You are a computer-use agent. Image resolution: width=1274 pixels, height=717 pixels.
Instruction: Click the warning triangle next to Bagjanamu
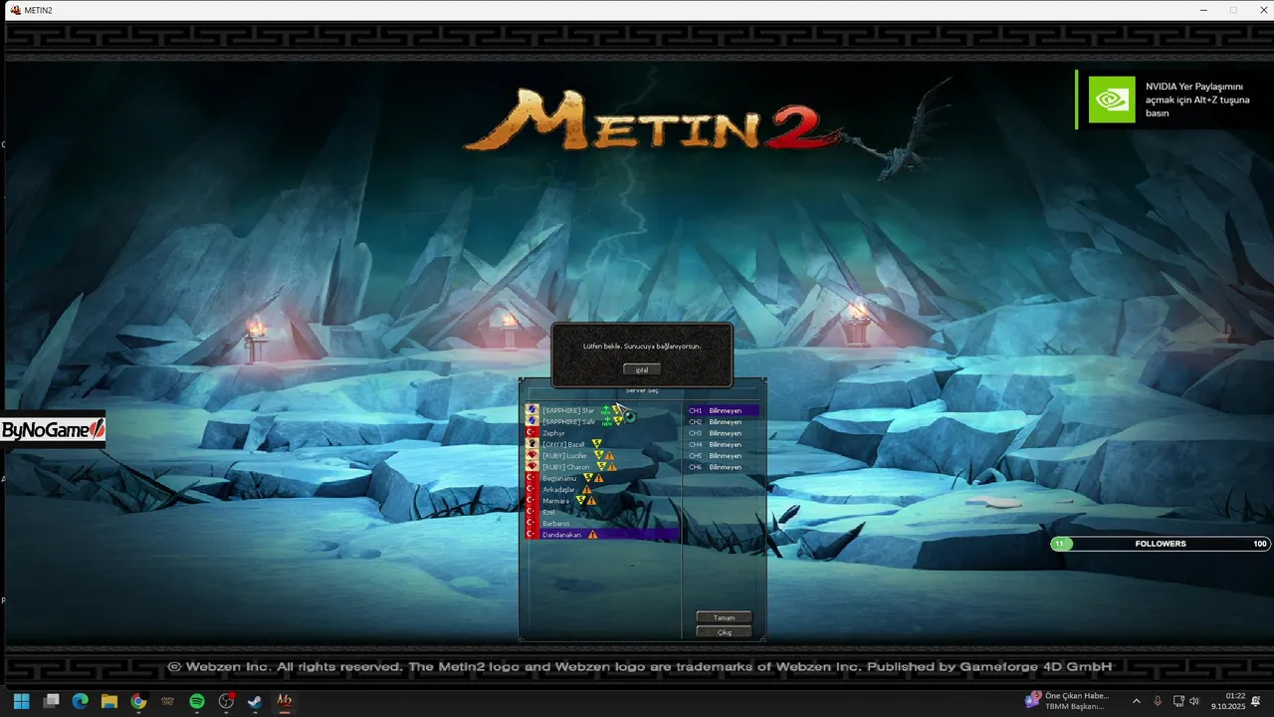(x=599, y=478)
